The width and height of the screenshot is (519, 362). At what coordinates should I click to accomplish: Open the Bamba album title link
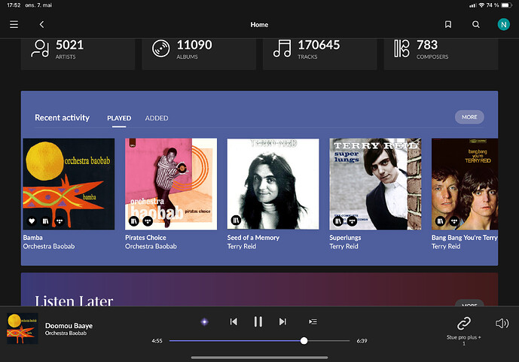pos(33,238)
